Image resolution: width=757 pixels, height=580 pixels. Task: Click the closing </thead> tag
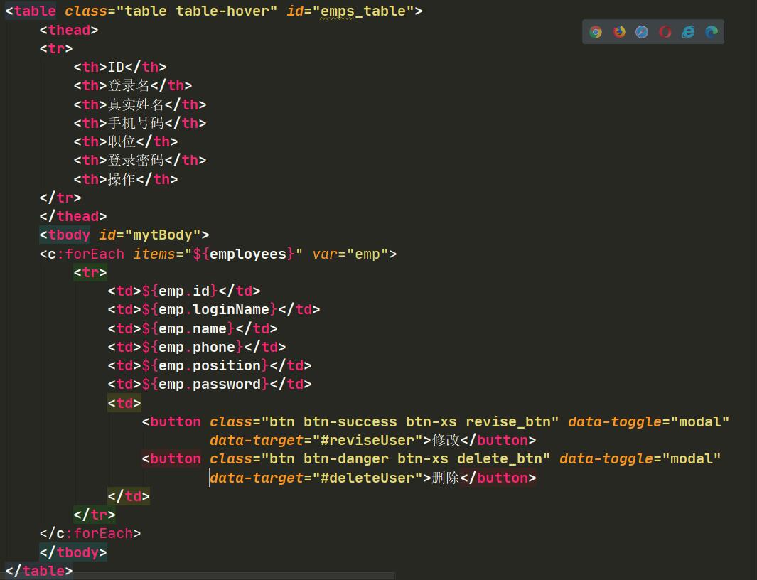click(x=73, y=216)
